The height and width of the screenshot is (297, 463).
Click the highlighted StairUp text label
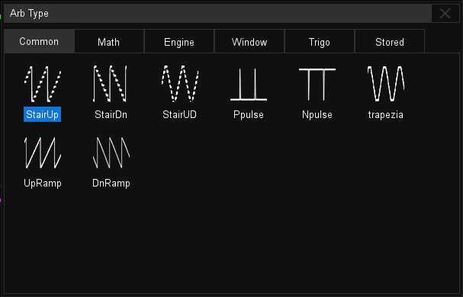[x=42, y=114]
